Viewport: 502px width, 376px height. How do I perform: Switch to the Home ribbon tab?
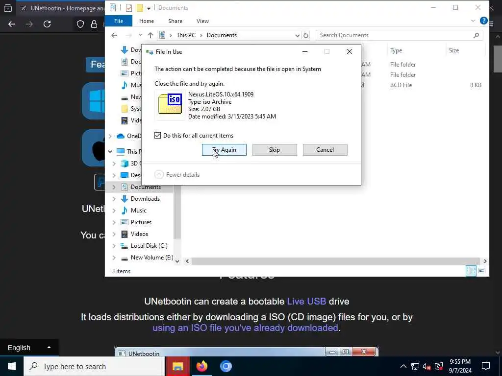point(146,21)
